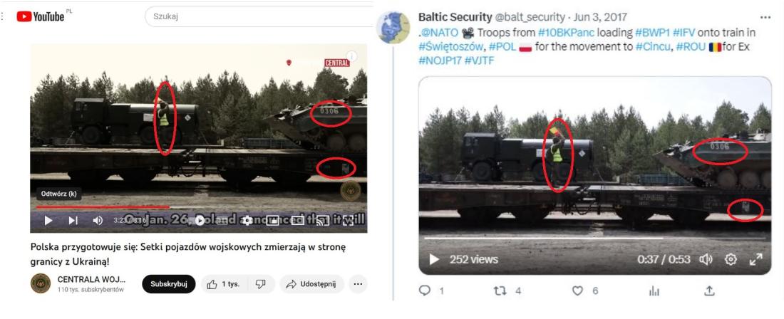784x319 pixels.
Task: Open the #Świętoszów hashtag link
Action: tap(450, 47)
